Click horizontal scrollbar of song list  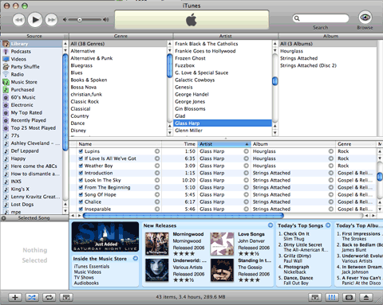[184, 216]
